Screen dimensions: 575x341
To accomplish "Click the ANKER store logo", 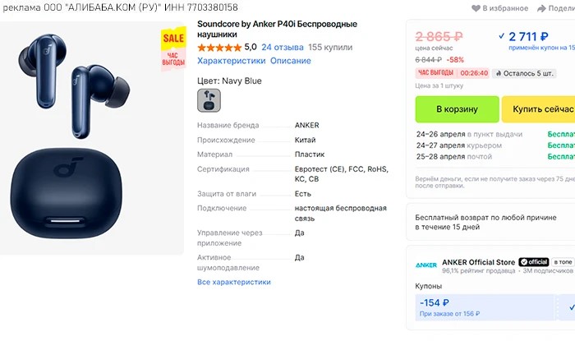I will 425,265.
